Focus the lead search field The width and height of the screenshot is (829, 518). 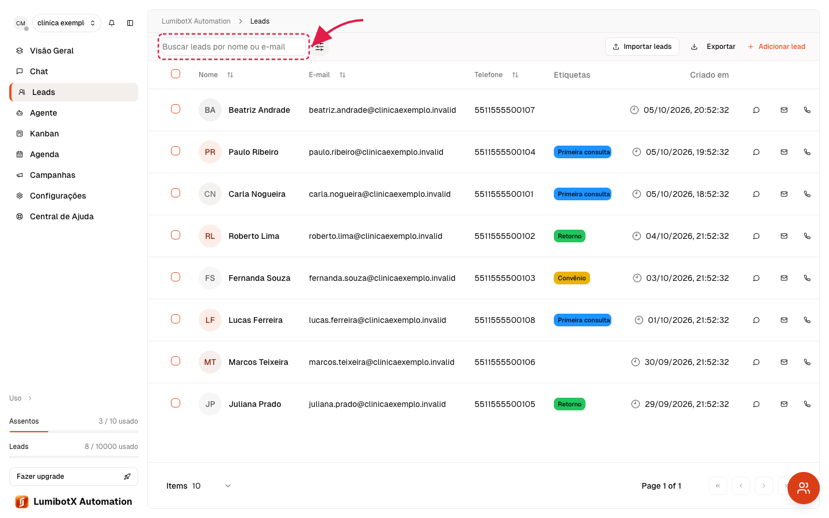[234, 47]
